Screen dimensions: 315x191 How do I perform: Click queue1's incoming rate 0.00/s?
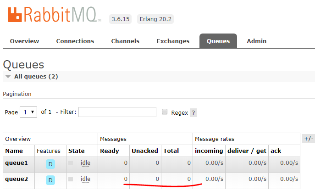pos(214,163)
